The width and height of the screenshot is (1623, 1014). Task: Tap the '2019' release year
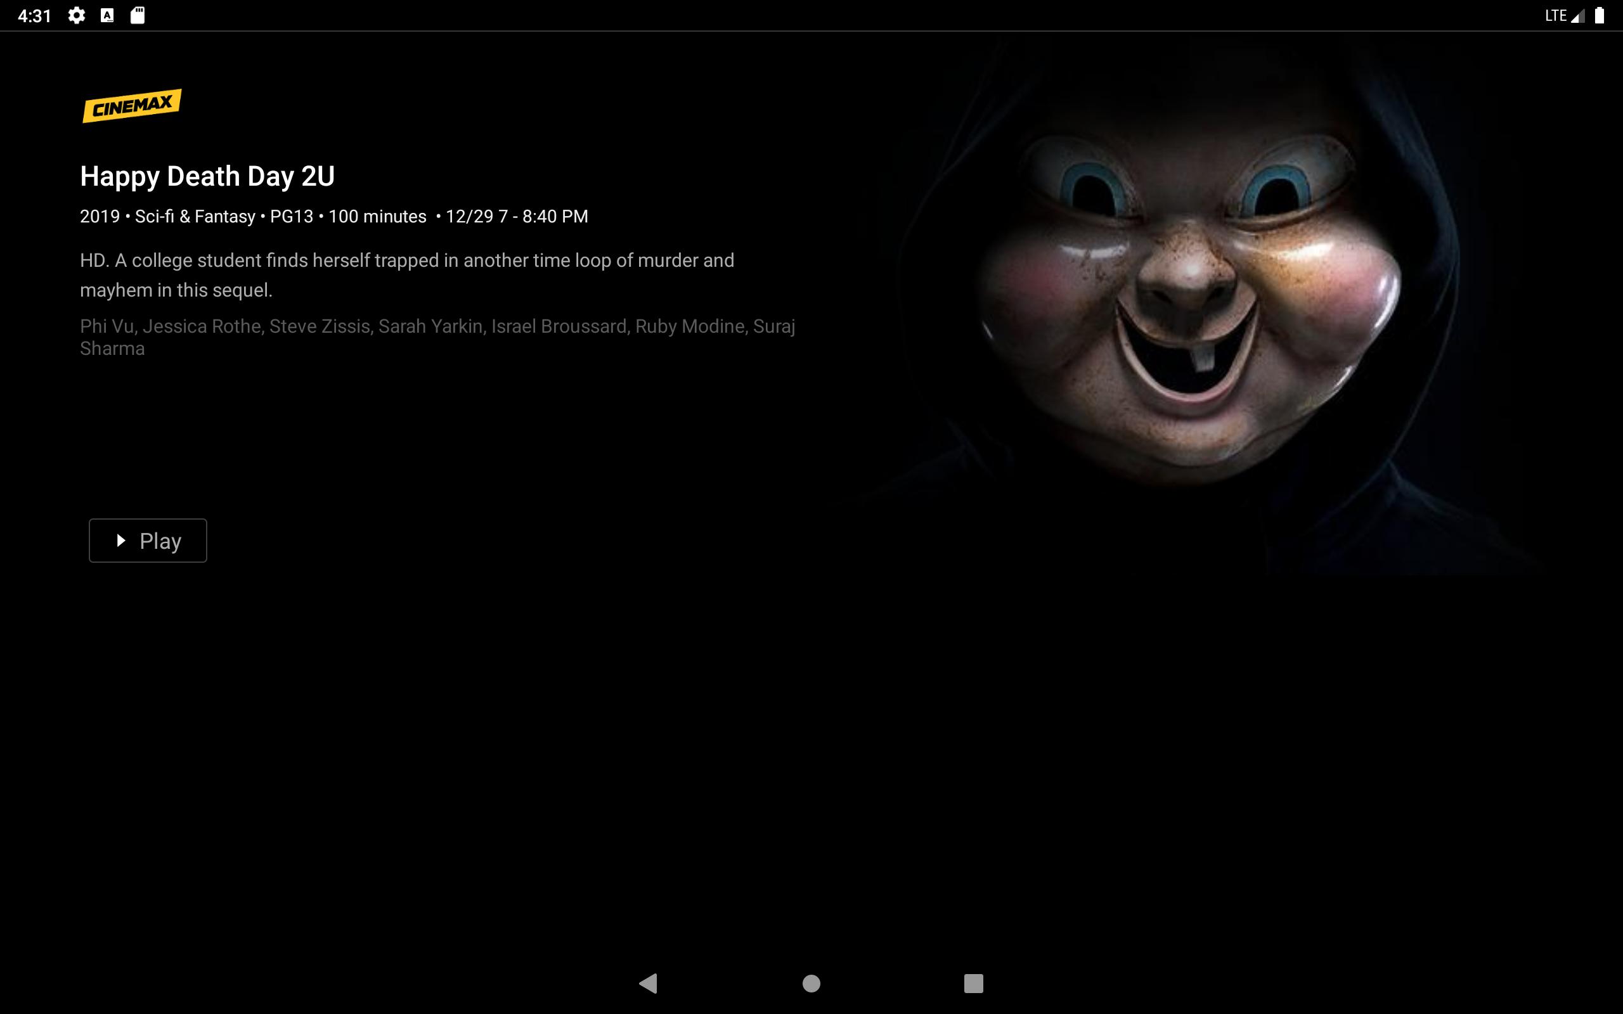[x=100, y=217]
